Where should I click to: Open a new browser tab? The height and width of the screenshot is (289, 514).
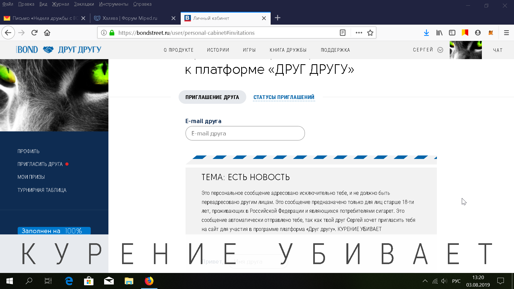tap(278, 18)
